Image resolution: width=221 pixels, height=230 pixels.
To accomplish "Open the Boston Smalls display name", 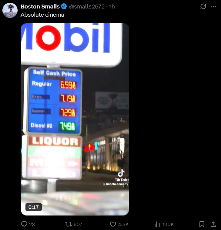I will tap(40, 7).
